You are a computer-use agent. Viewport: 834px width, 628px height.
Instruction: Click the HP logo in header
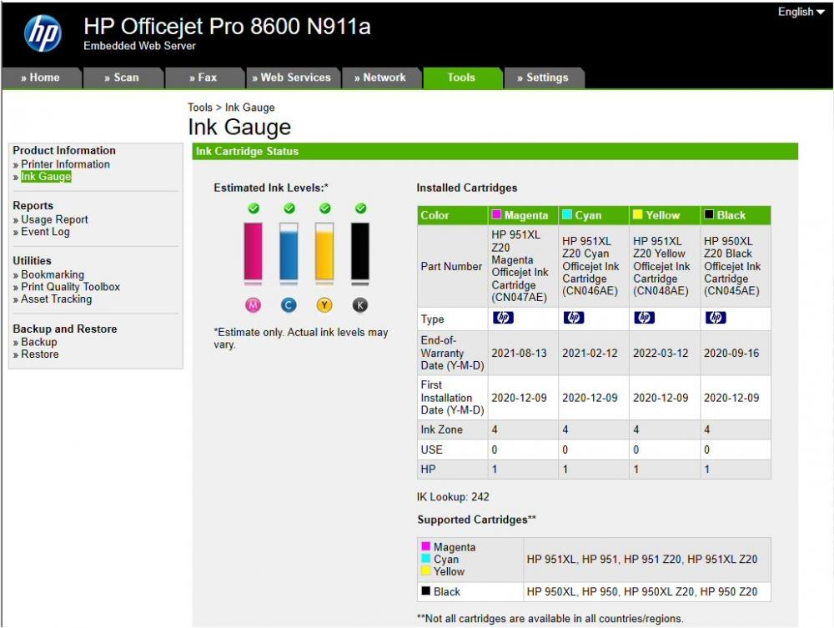click(x=43, y=33)
